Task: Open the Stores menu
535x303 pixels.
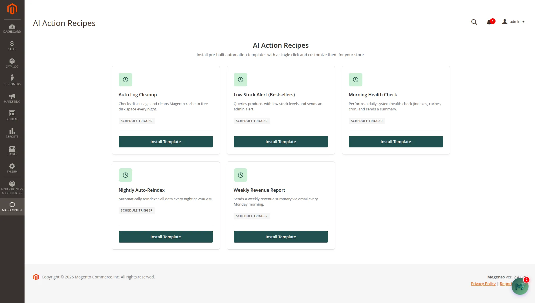Action: [12, 151]
